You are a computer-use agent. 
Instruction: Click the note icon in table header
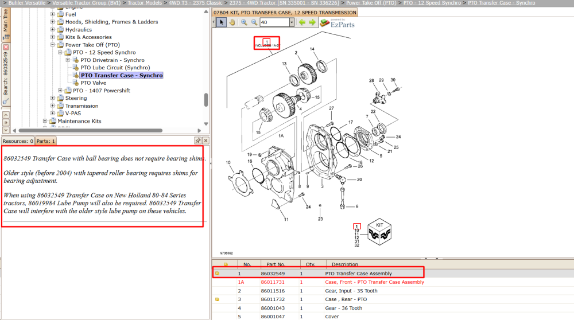pyautogui.click(x=226, y=264)
